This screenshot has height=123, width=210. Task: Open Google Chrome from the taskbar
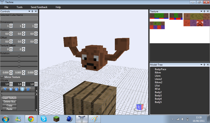(31, 119)
